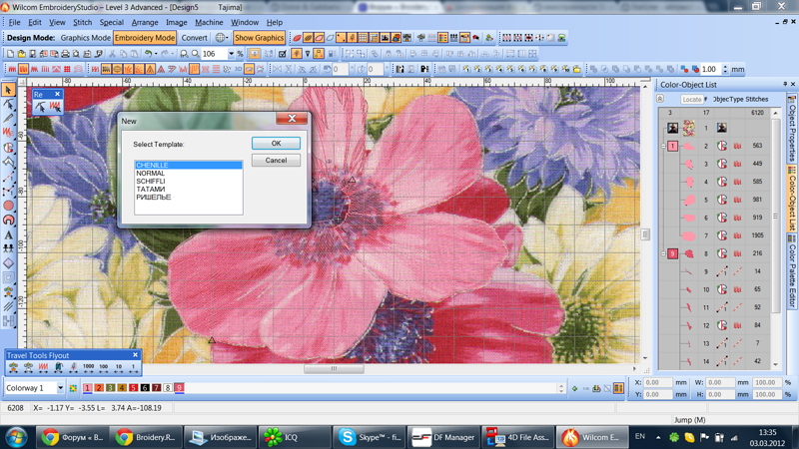
Task: Select color swatch 5 in palette
Action: pos(133,388)
